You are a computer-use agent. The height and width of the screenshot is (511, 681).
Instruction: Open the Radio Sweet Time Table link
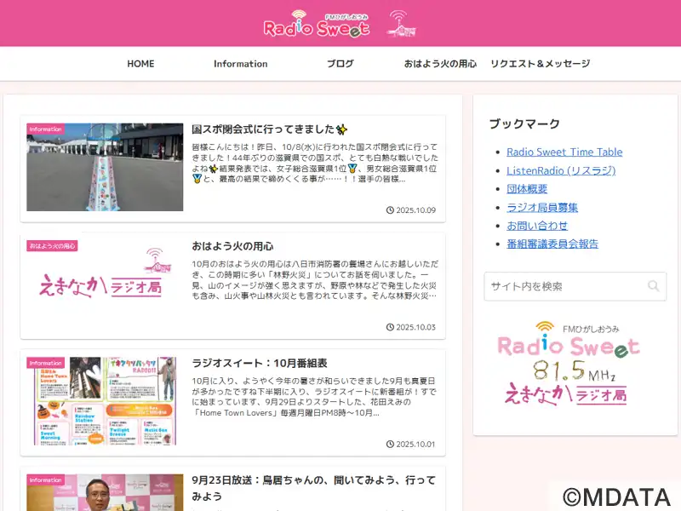[x=564, y=152]
